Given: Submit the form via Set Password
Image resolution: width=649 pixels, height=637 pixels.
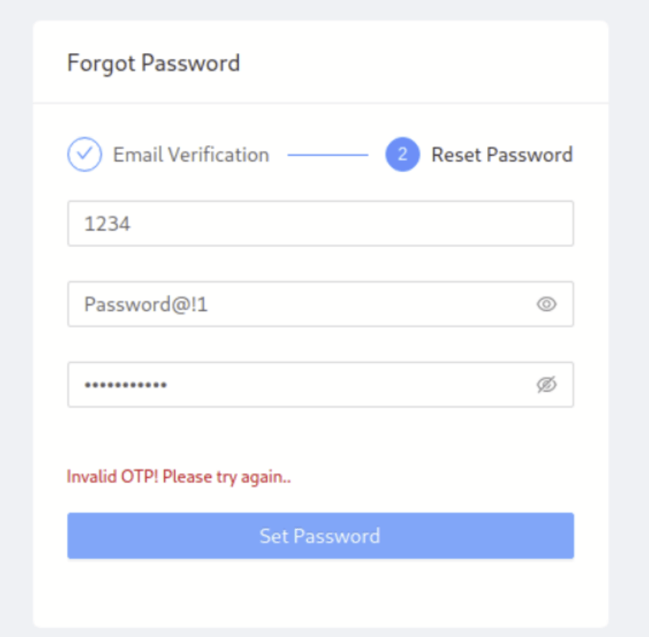Looking at the screenshot, I should point(320,536).
